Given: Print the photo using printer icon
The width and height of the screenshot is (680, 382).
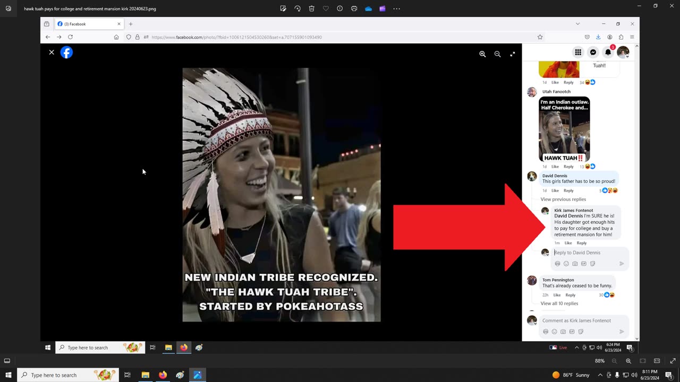Looking at the screenshot, I should pyautogui.click(x=354, y=8).
